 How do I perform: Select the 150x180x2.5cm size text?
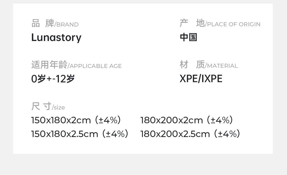pyautogui.click(x=65, y=134)
